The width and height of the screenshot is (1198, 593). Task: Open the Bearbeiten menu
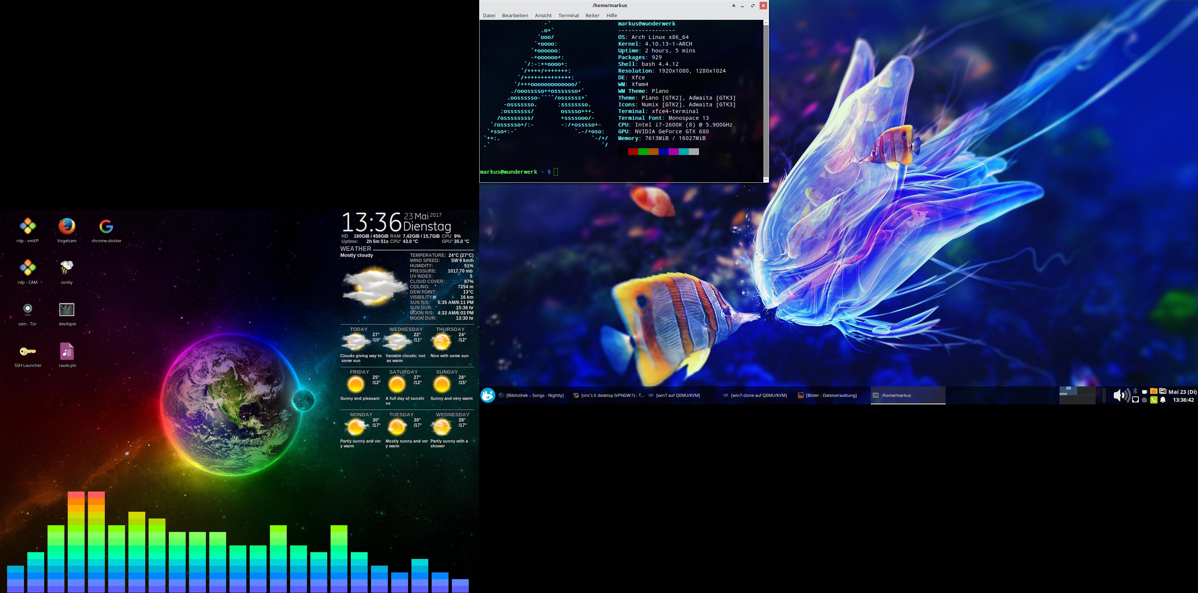coord(515,15)
